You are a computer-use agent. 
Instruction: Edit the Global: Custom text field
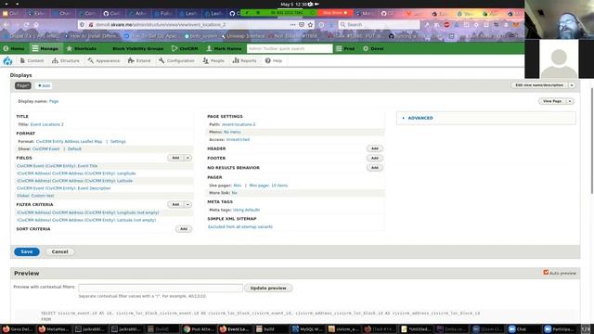(x=35, y=196)
